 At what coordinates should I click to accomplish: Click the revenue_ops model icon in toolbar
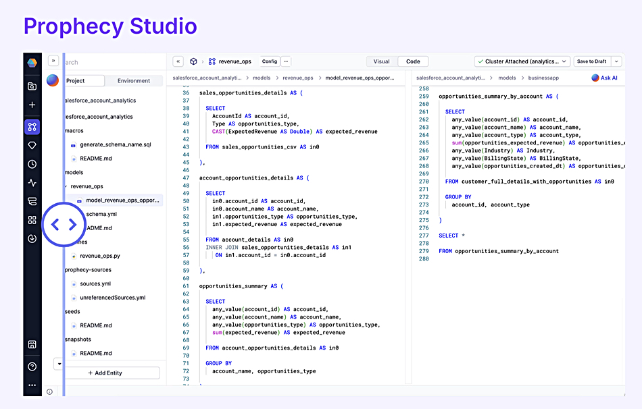(x=212, y=61)
